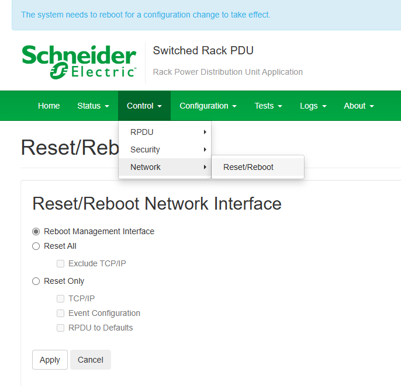Expand the Status dropdown menu

coord(93,106)
